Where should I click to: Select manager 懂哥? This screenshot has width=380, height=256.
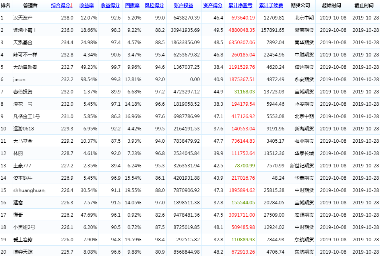click(x=18, y=215)
